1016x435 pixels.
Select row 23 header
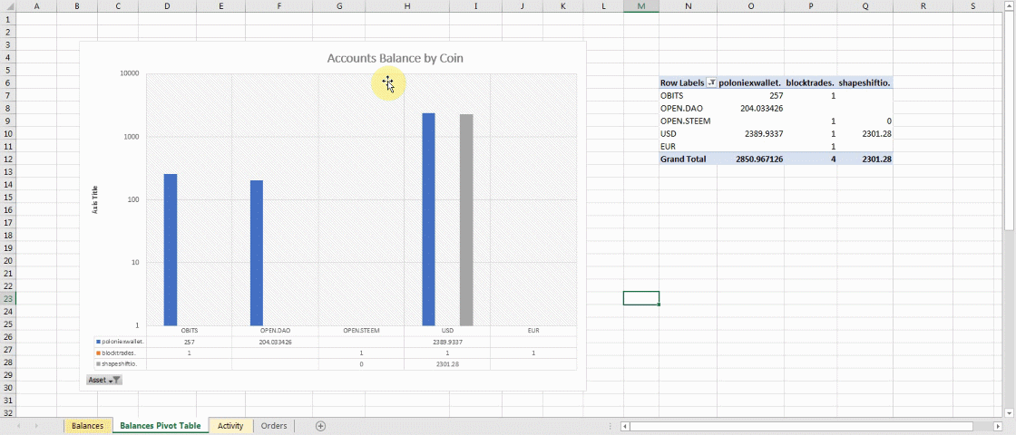pos(7,298)
